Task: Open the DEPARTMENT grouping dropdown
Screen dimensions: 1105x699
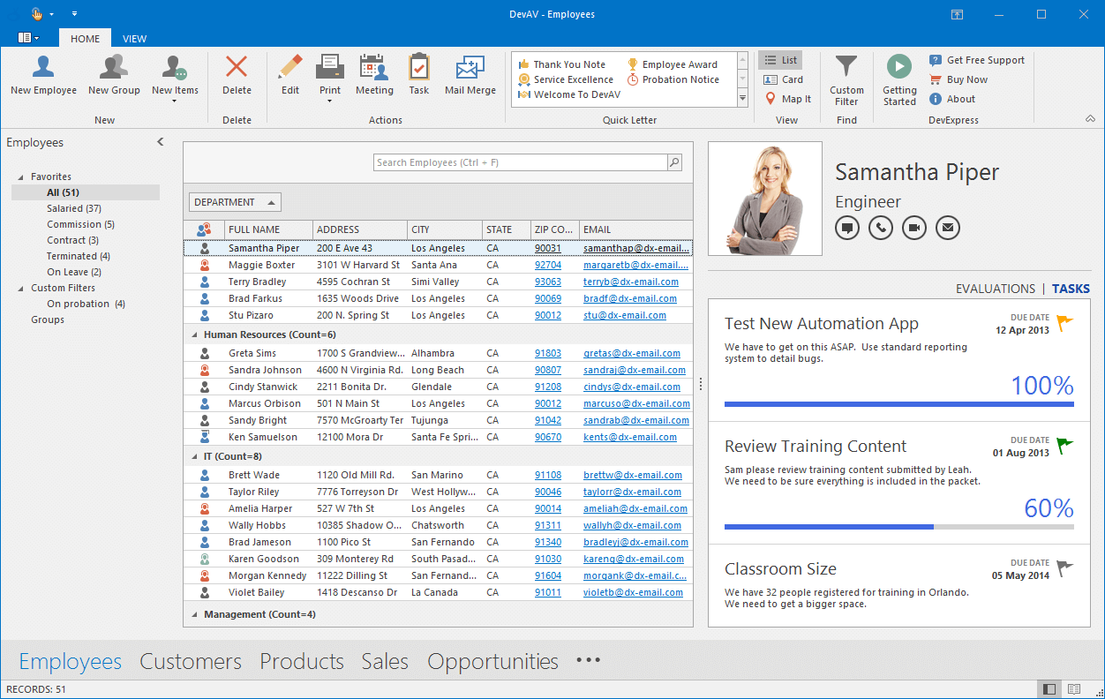Action: (x=234, y=201)
